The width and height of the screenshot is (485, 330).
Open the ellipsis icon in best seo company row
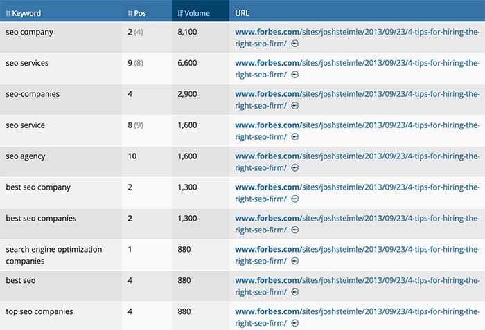point(295,199)
